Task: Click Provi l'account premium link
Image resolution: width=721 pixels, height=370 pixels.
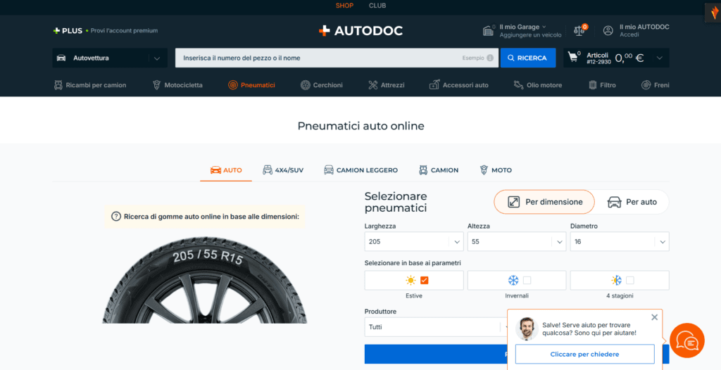Action: click(124, 31)
